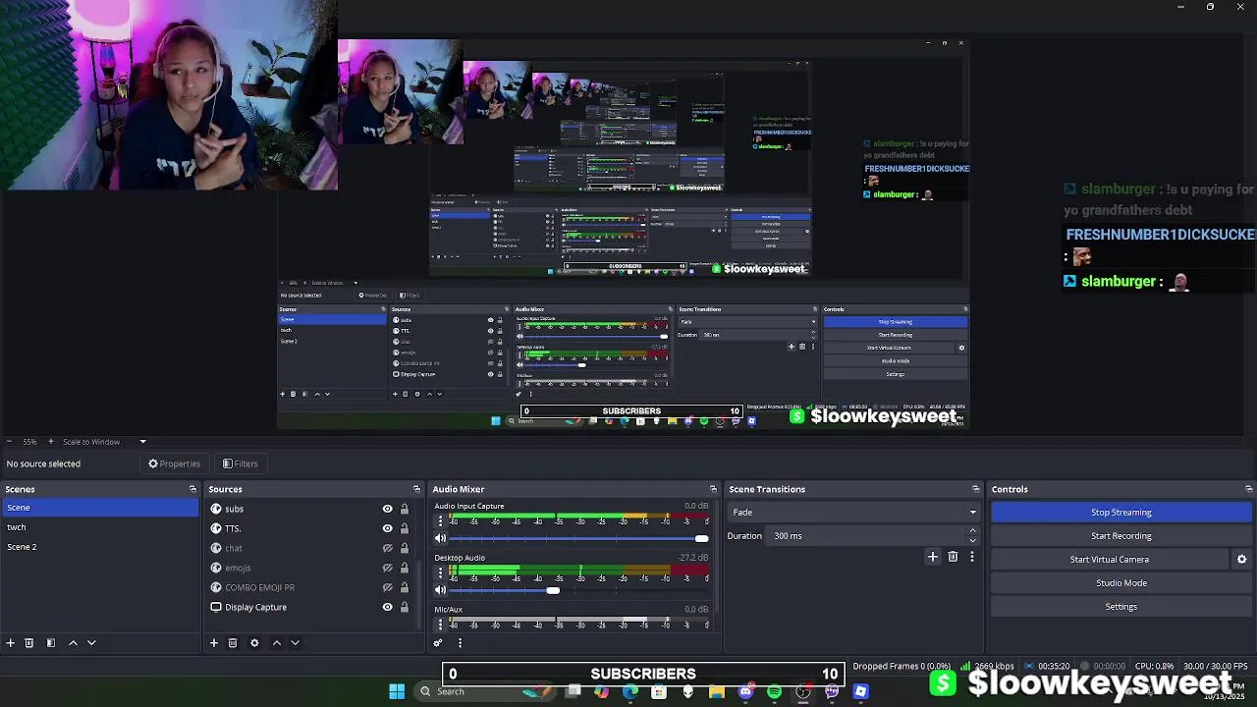Open File Explorer from the taskbar
Image resolution: width=1257 pixels, height=707 pixels.
tap(717, 692)
